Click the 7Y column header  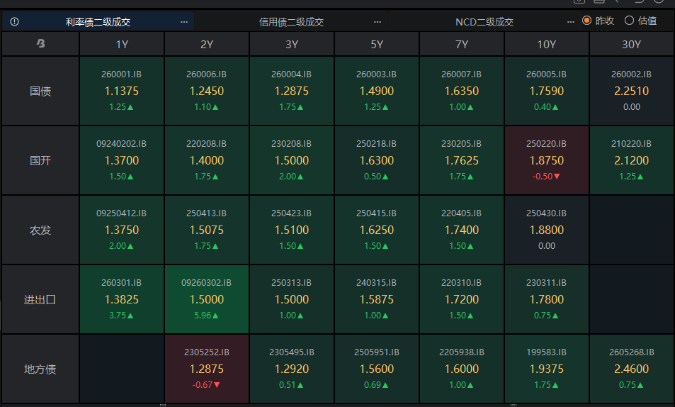(462, 44)
